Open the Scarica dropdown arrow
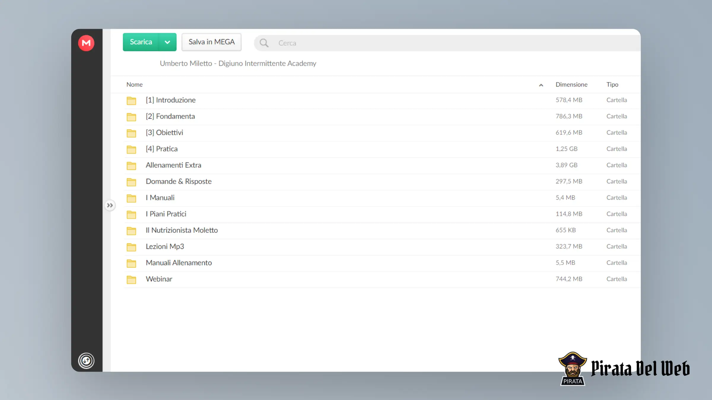 [168, 42]
